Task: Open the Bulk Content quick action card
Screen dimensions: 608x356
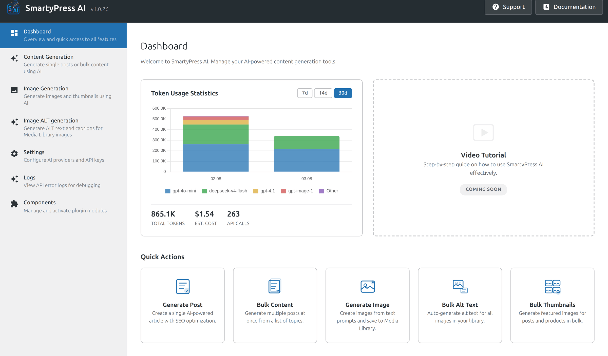Action: point(275,305)
